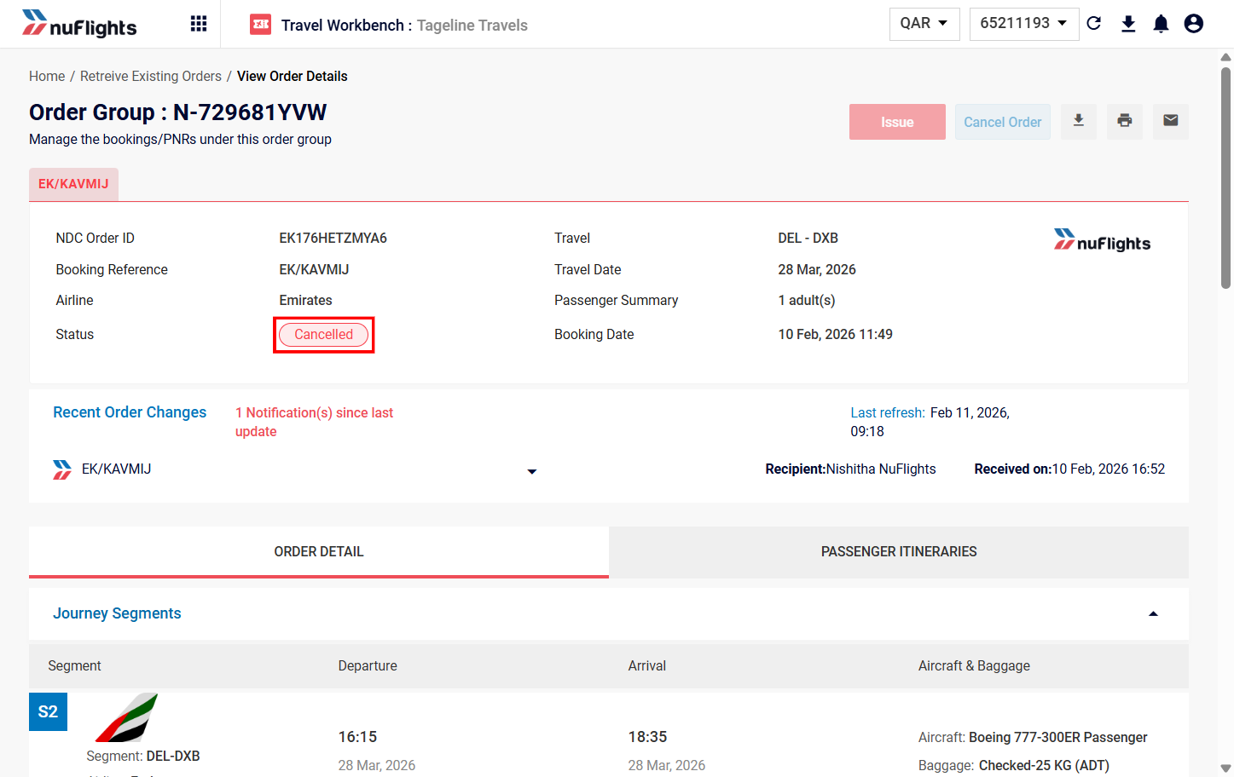The image size is (1234, 777).
Task: Click the nuFlights logo in header
Action: coord(79,24)
